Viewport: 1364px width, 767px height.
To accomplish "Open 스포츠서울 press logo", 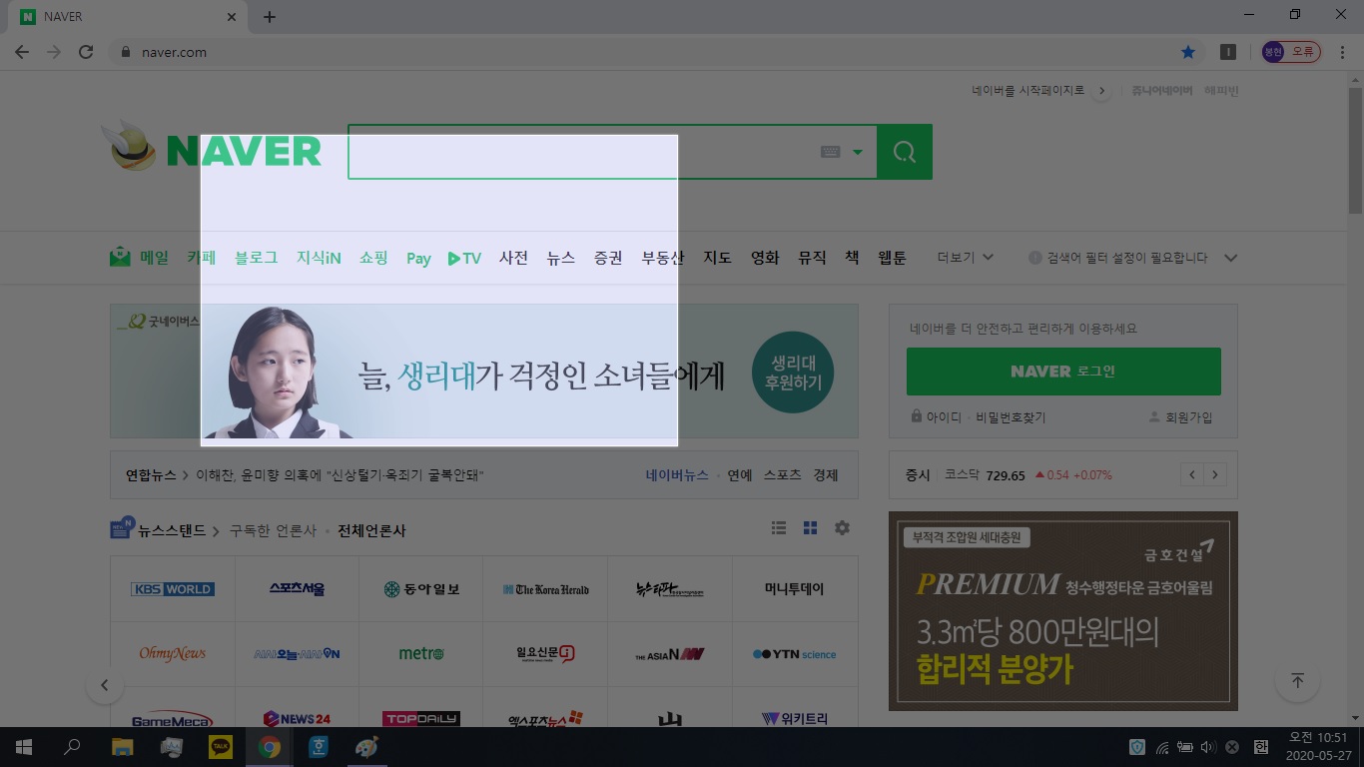I will (297, 589).
